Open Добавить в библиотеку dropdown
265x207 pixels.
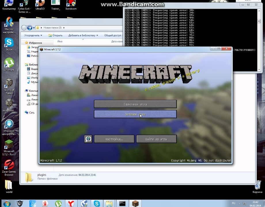(83, 35)
